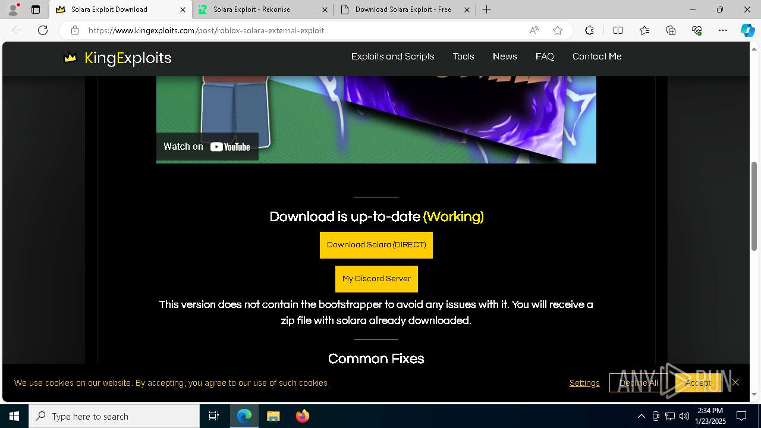Image resolution: width=761 pixels, height=428 pixels.
Task: Open the network tray icon
Action: (x=670, y=416)
